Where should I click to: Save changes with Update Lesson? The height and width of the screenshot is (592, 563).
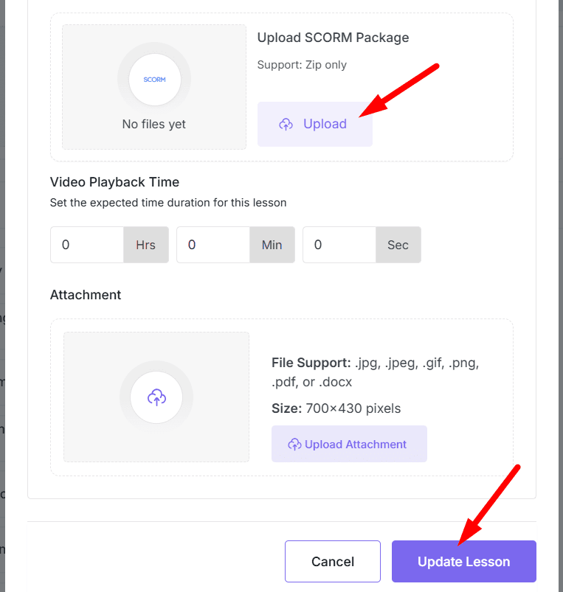pyautogui.click(x=463, y=561)
